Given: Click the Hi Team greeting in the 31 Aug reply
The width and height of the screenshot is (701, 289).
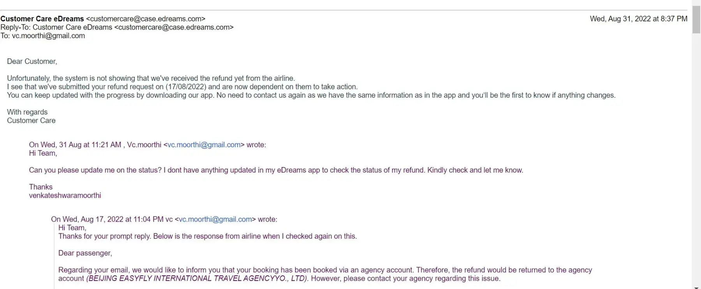Looking at the screenshot, I should click(x=43, y=153).
